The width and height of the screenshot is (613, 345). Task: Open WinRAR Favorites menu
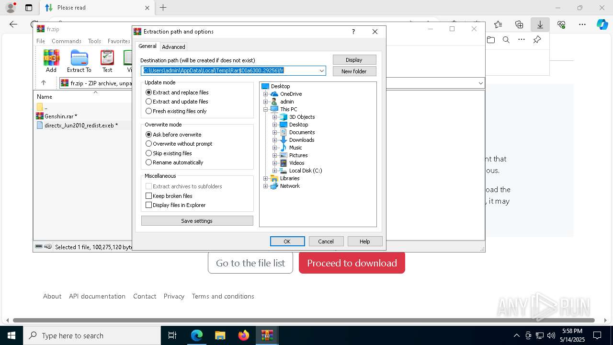[119, 41]
